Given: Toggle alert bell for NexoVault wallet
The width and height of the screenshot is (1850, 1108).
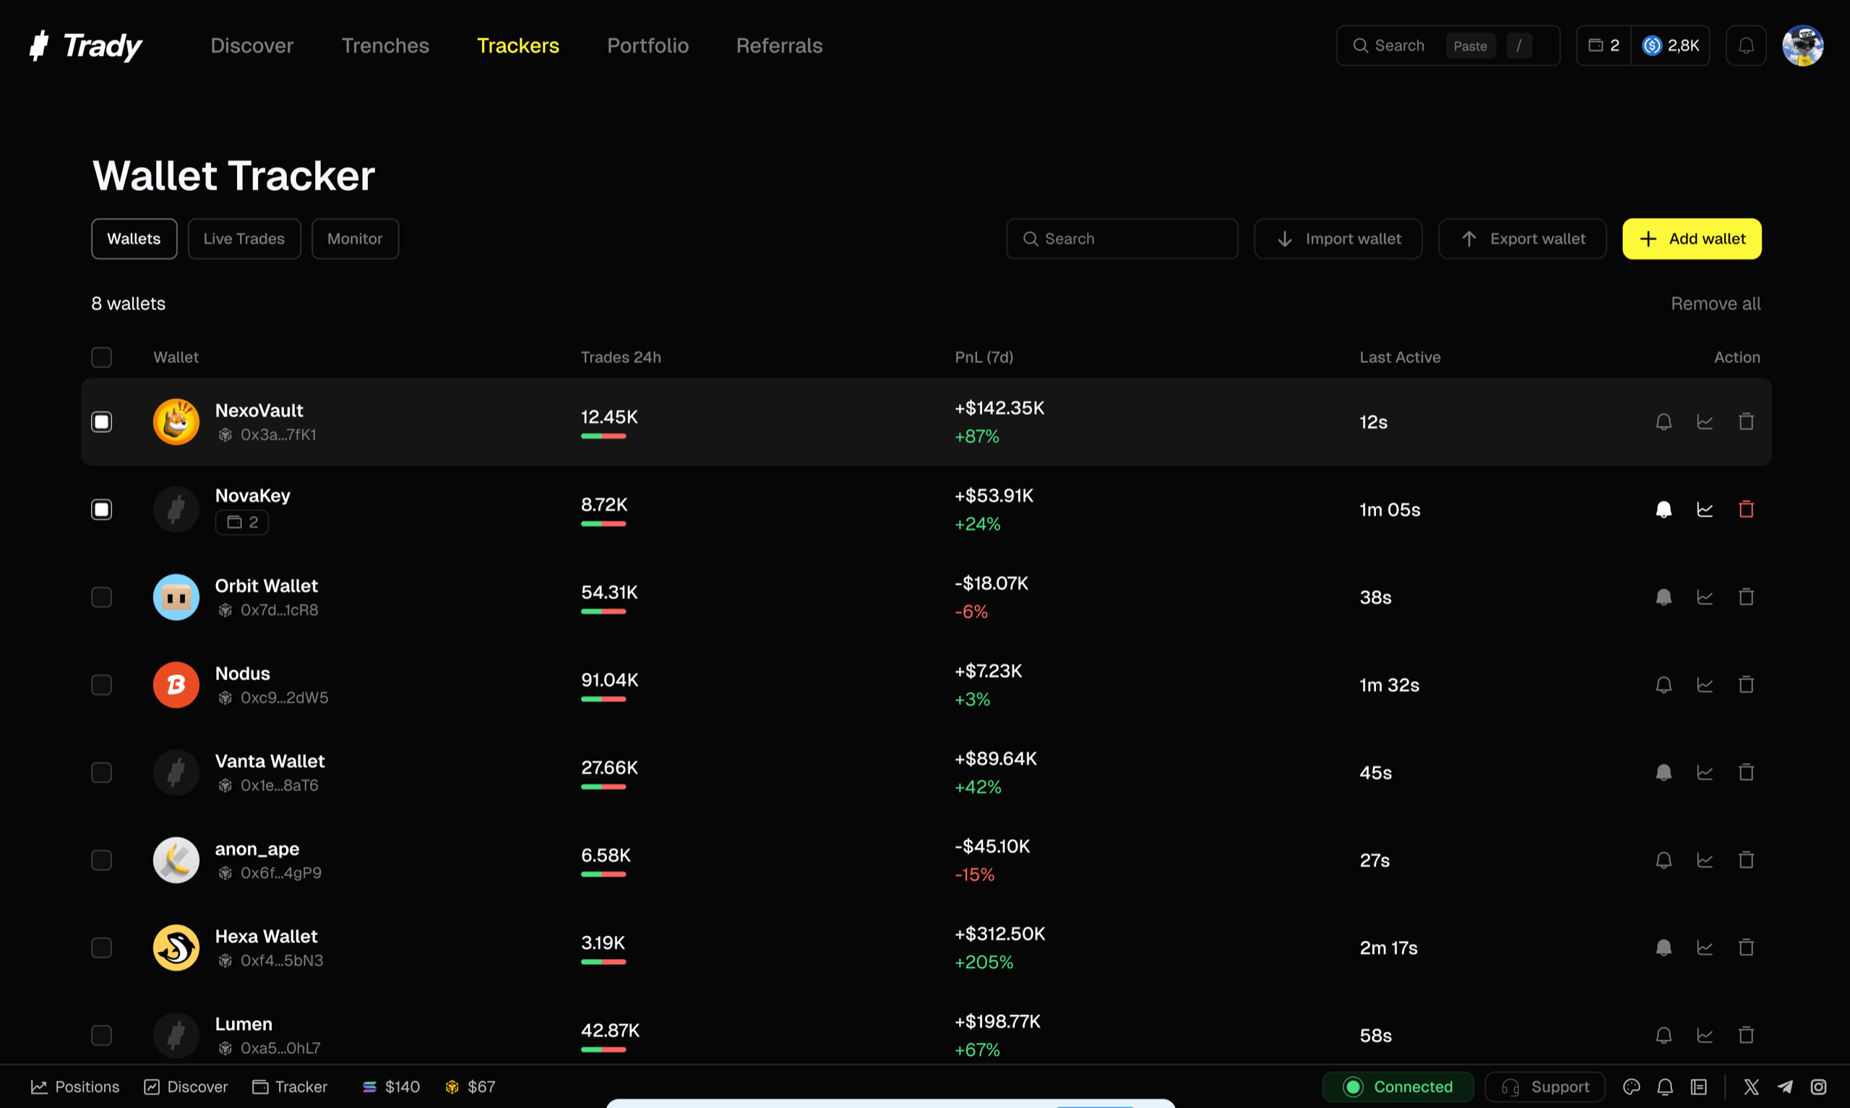Looking at the screenshot, I should click(1664, 422).
